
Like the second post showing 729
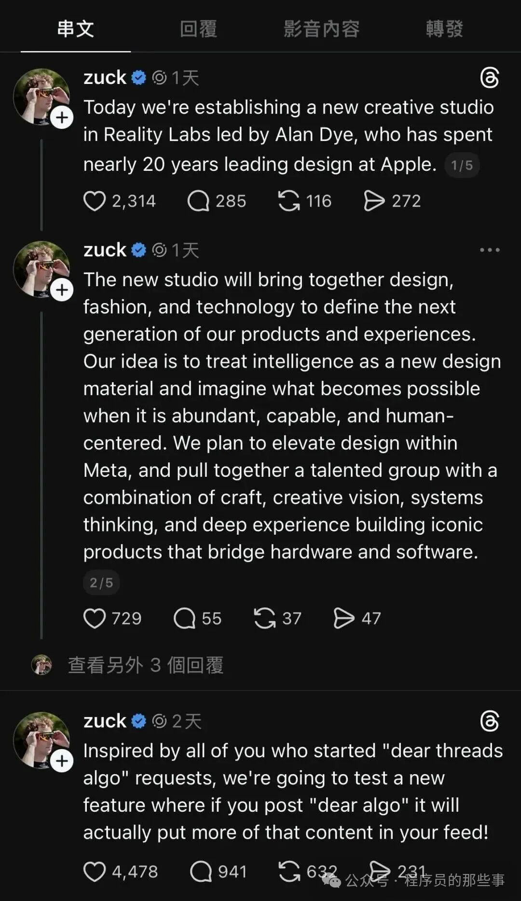pyautogui.click(x=96, y=618)
